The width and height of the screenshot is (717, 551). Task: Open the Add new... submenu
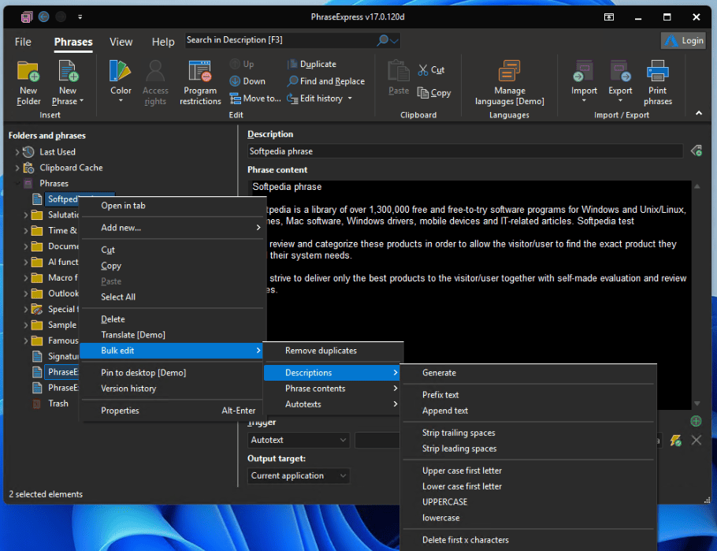[173, 228]
